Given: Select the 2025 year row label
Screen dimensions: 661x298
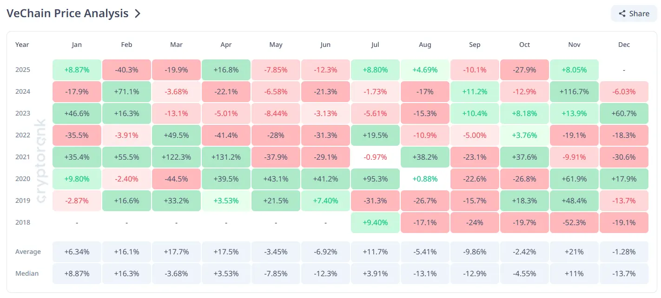Looking at the screenshot, I should point(22,70).
